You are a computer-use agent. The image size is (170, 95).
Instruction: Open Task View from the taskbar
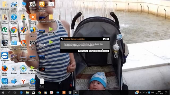15,93
